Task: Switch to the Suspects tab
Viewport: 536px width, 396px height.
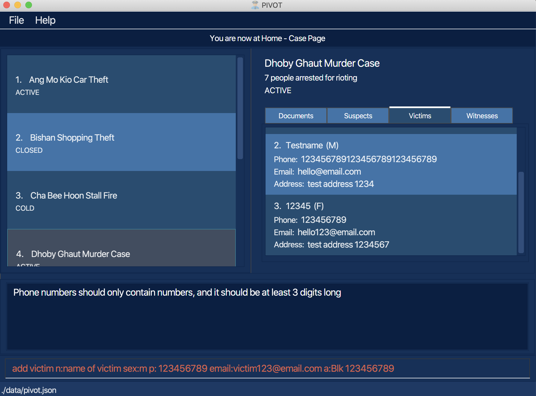Action: tap(358, 116)
